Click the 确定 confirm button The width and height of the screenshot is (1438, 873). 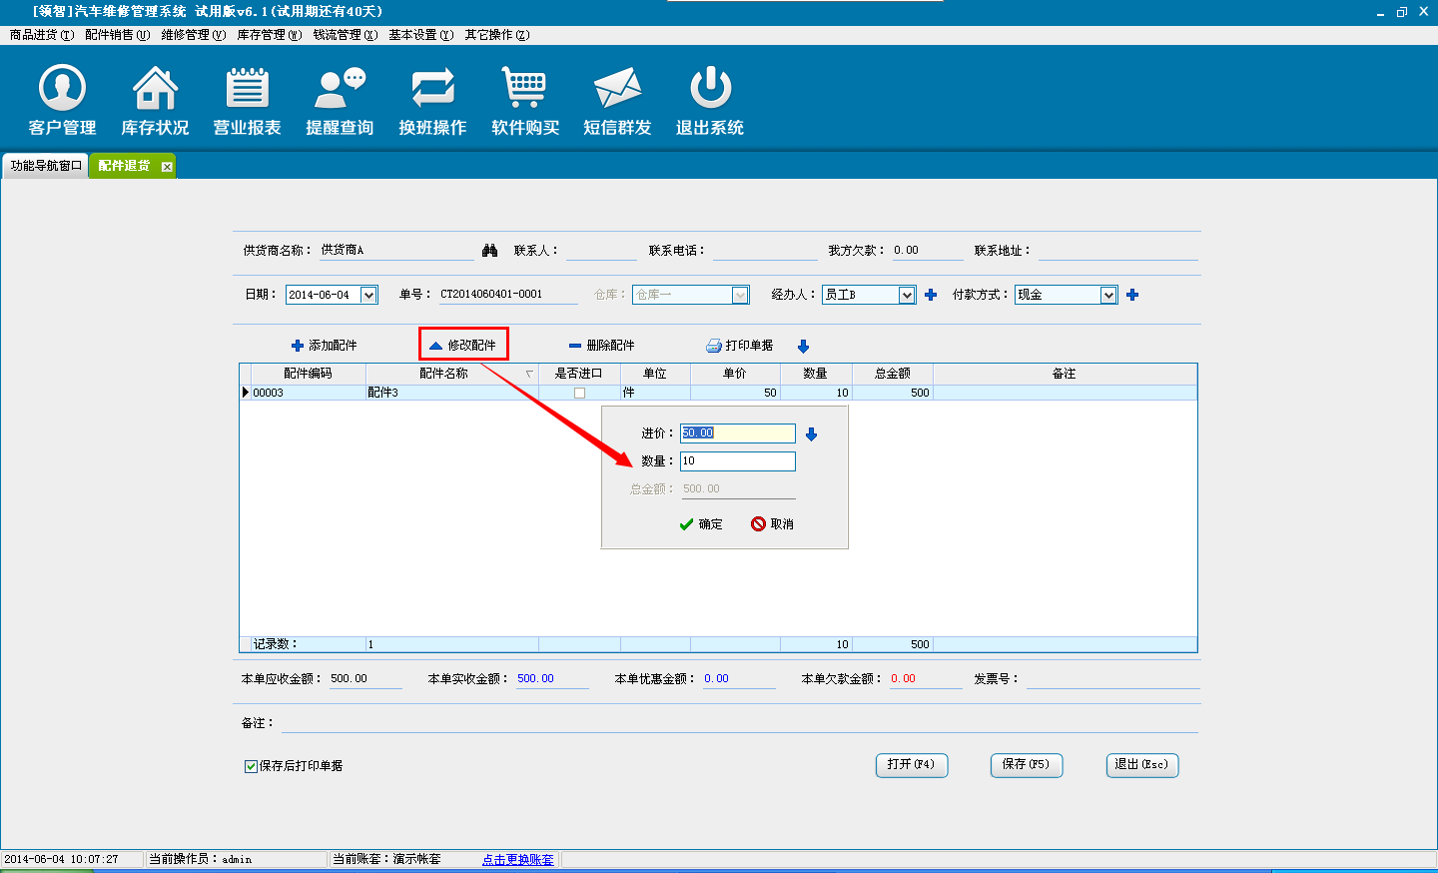click(x=701, y=524)
